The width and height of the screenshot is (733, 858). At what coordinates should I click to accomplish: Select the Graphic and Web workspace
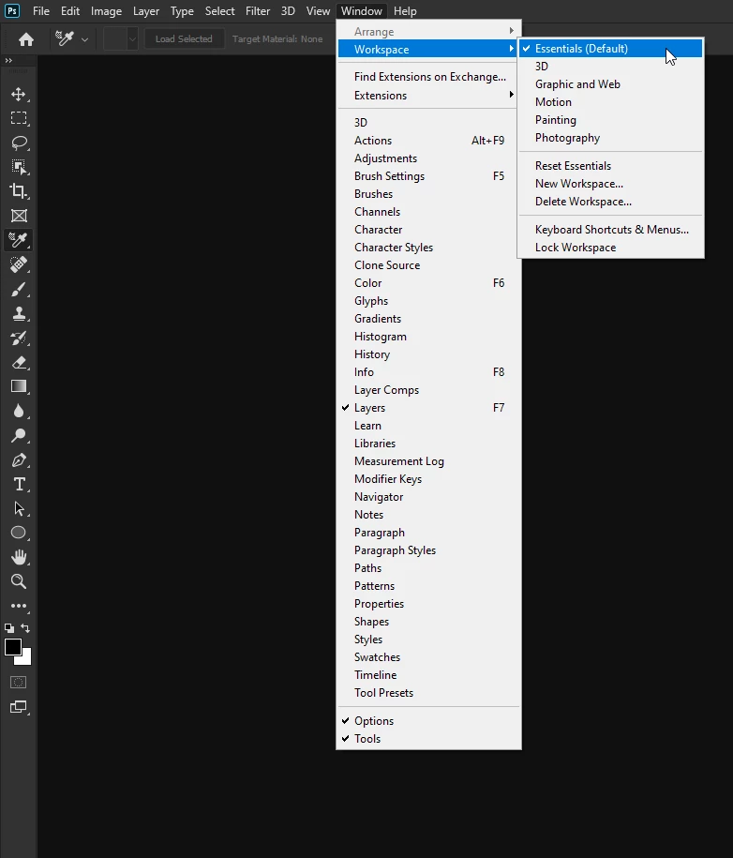pos(610,84)
